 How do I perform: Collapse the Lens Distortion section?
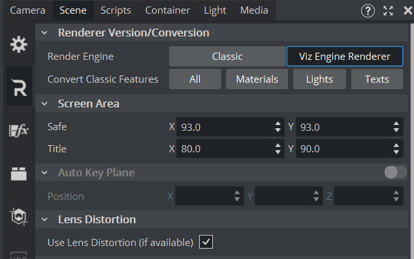(x=44, y=219)
